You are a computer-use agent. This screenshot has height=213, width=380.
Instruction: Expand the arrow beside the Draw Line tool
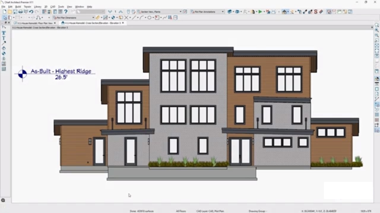click(x=138, y=17)
